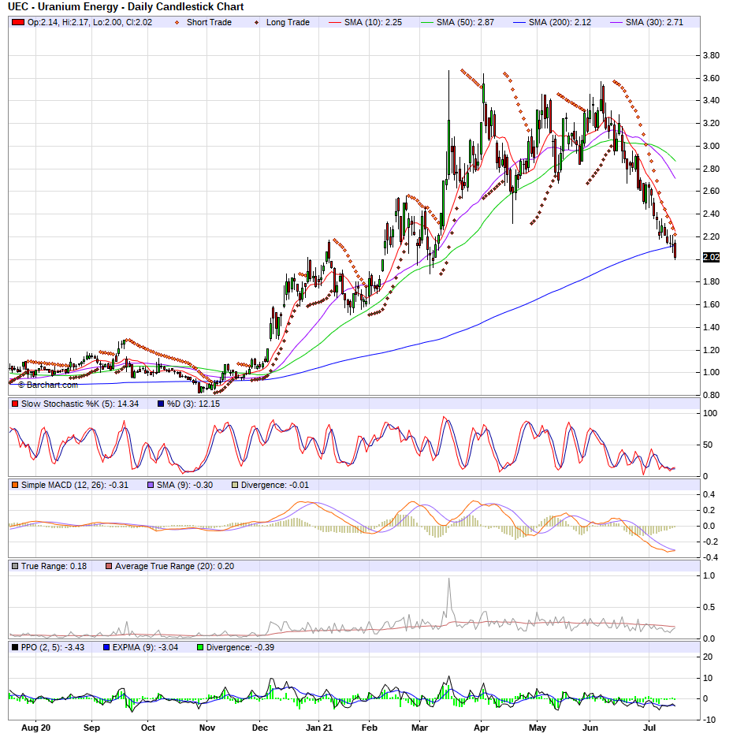Click '%D (3): 12.15' label
733x752 pixels.
193,404
